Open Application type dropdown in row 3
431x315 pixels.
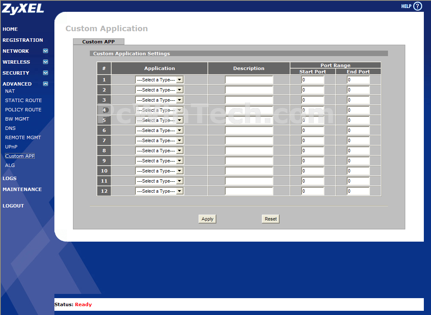159,100
